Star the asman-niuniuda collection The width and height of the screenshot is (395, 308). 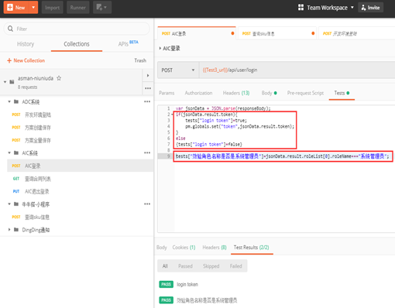pyautogui.click(x=59, y=78)
